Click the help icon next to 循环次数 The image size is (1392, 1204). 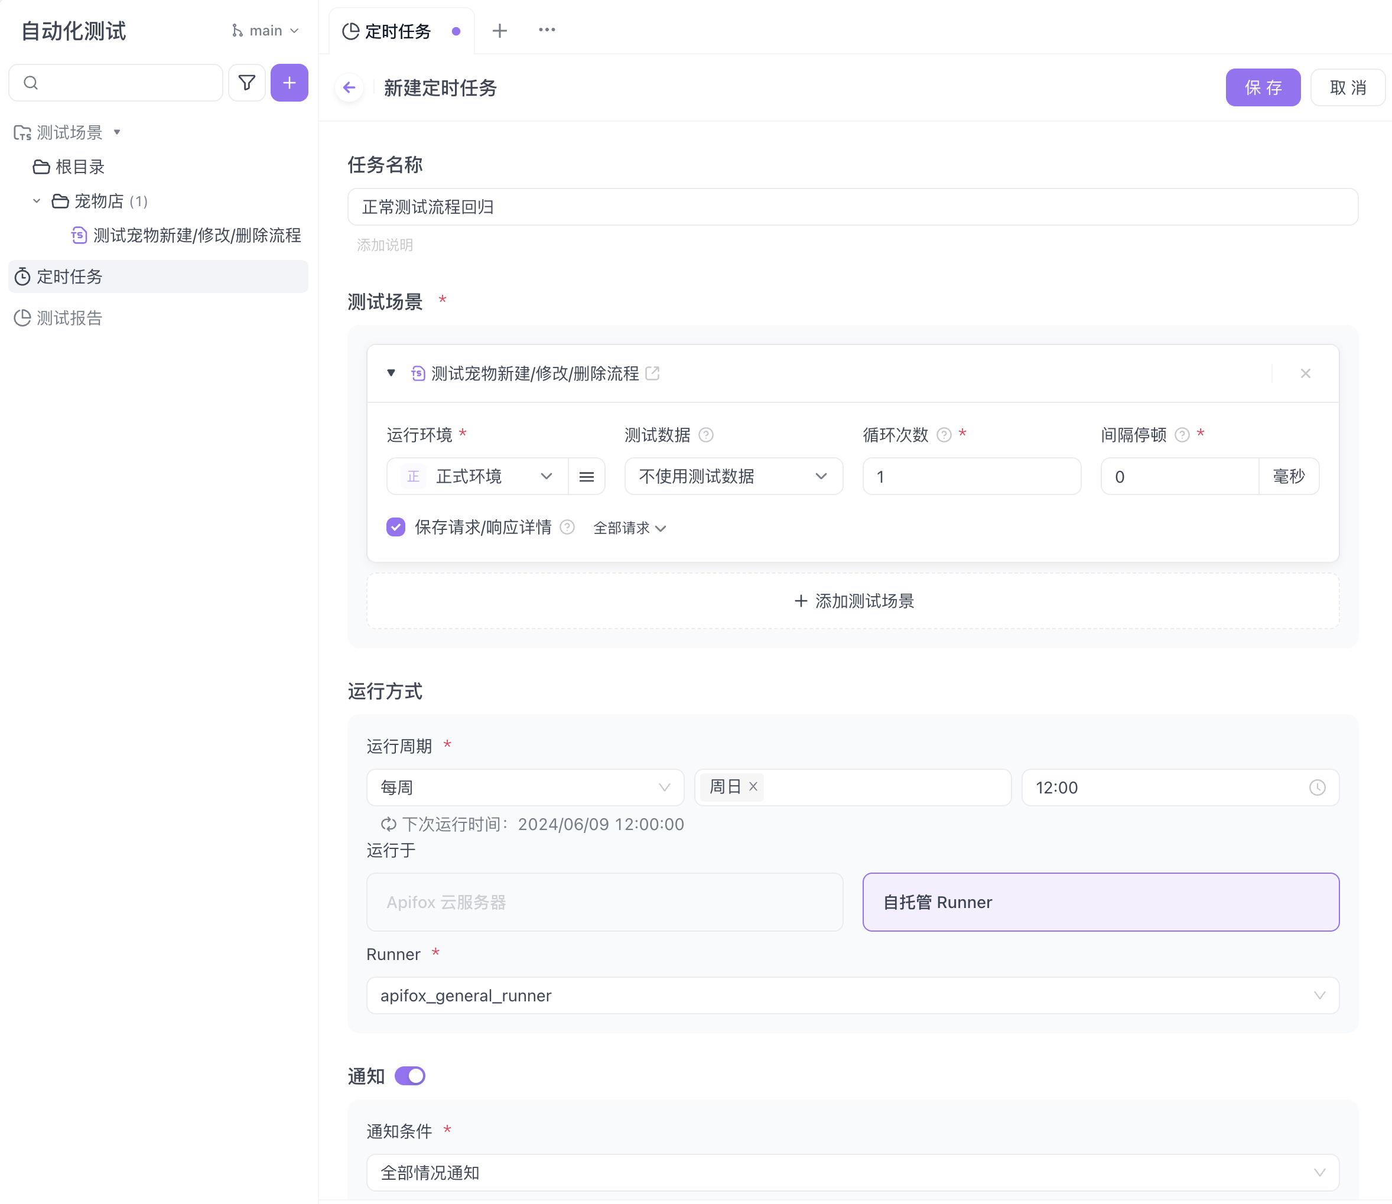pyautogui.click(x=944, y=435)
